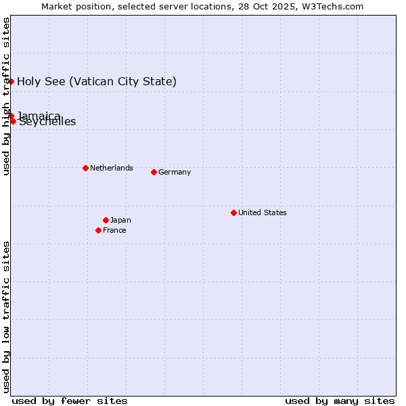This screenshot has height=406, width=406.
Task: Select the Seychelles red marker
Action: click(x=13, y=121)
